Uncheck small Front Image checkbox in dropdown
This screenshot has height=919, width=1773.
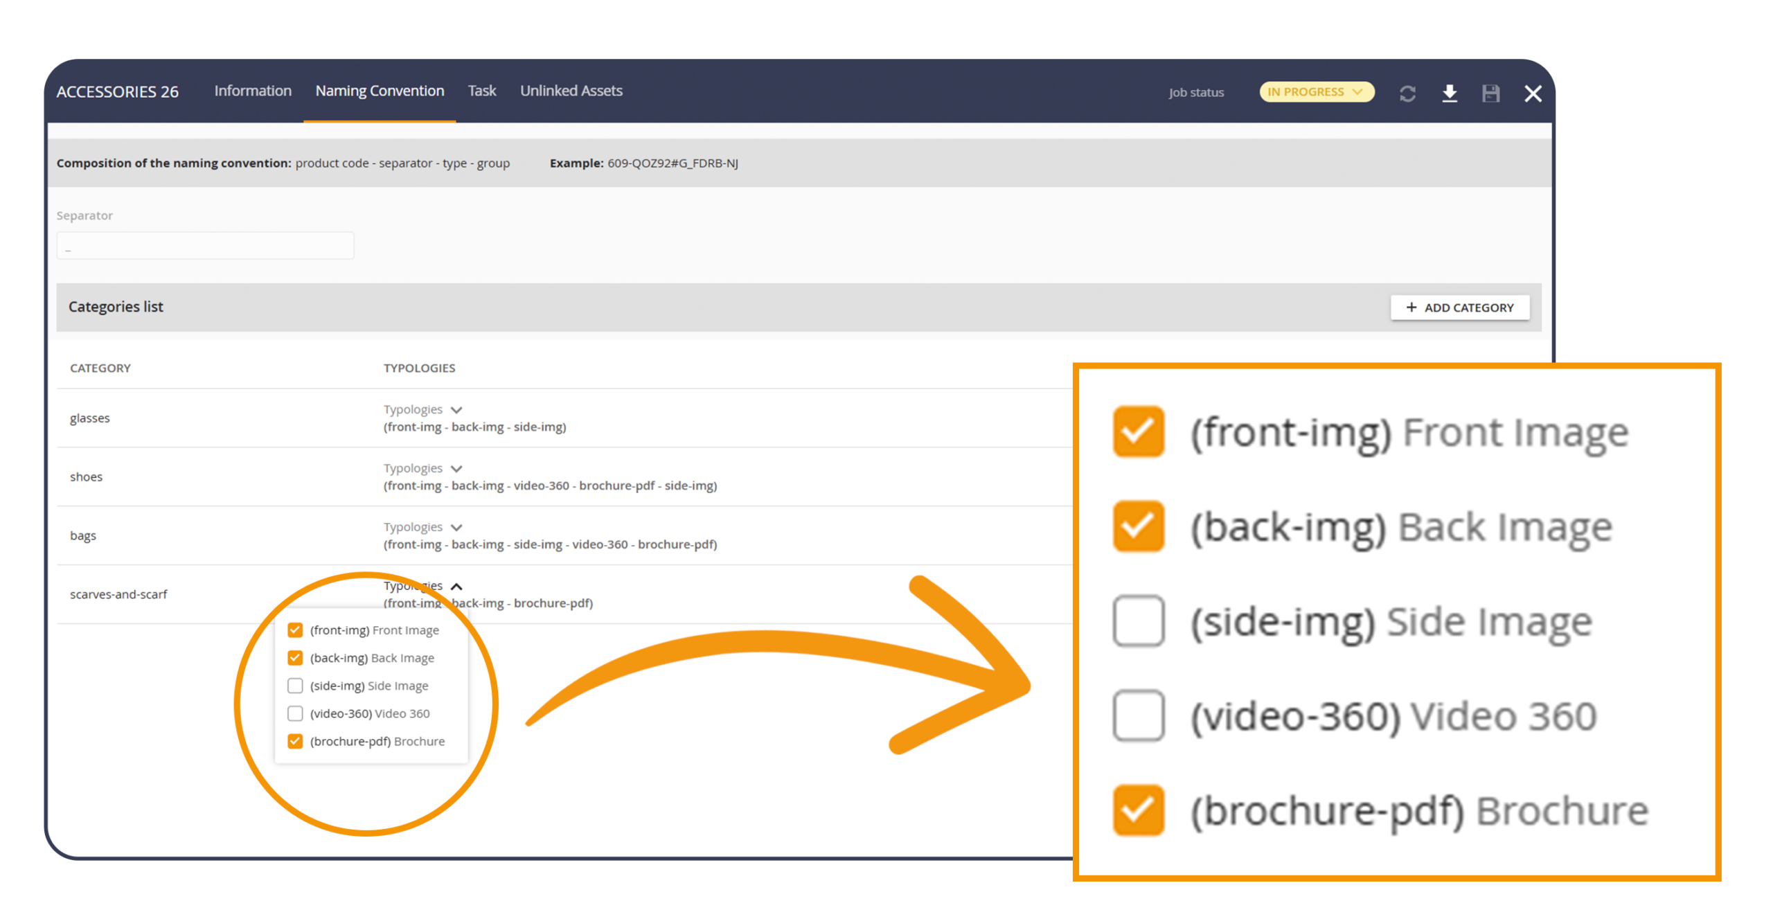tap(295, 630)
